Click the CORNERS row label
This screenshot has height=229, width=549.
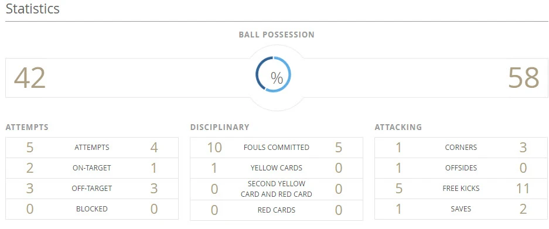click(461, 148)
